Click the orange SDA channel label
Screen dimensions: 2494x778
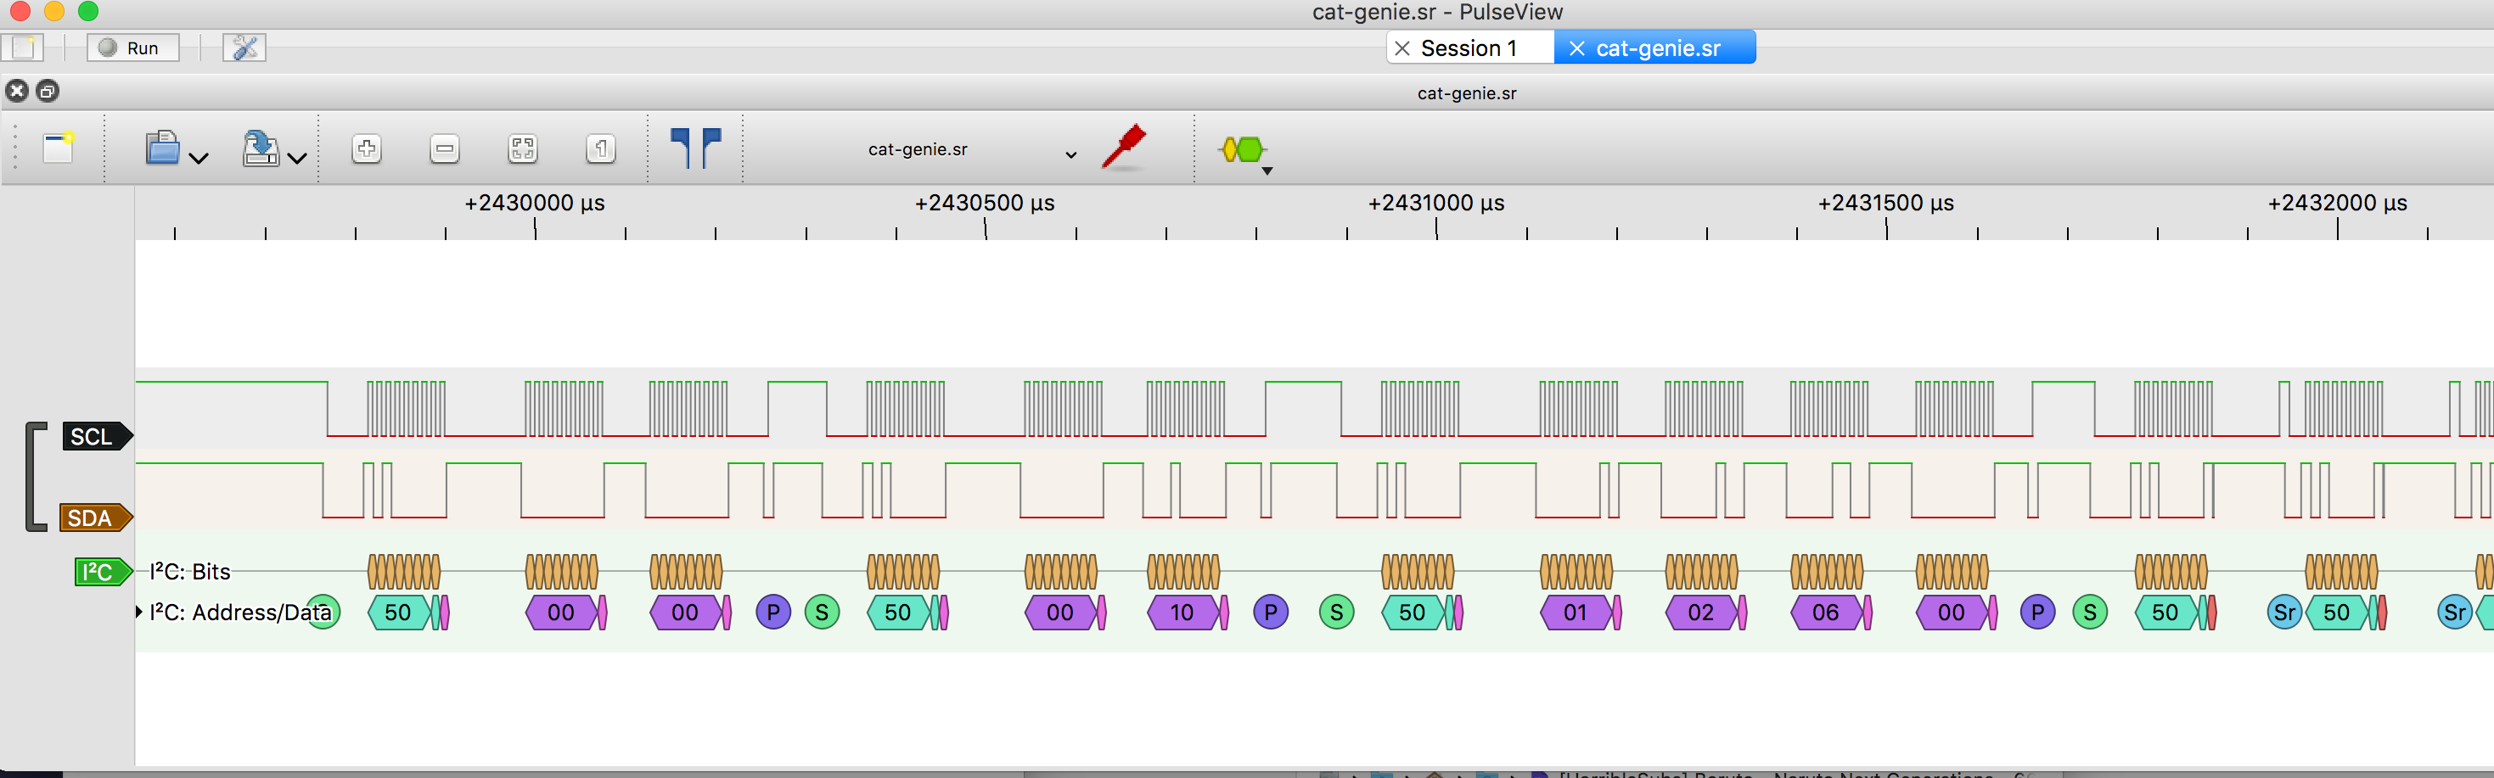[x=92, y=518]
